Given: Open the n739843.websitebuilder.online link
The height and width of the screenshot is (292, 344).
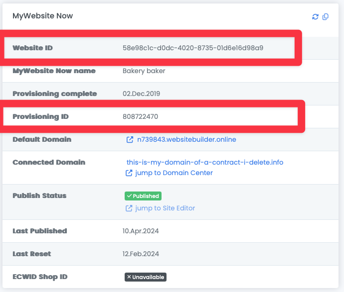Looking at the screenshot, I should point(186,140).
